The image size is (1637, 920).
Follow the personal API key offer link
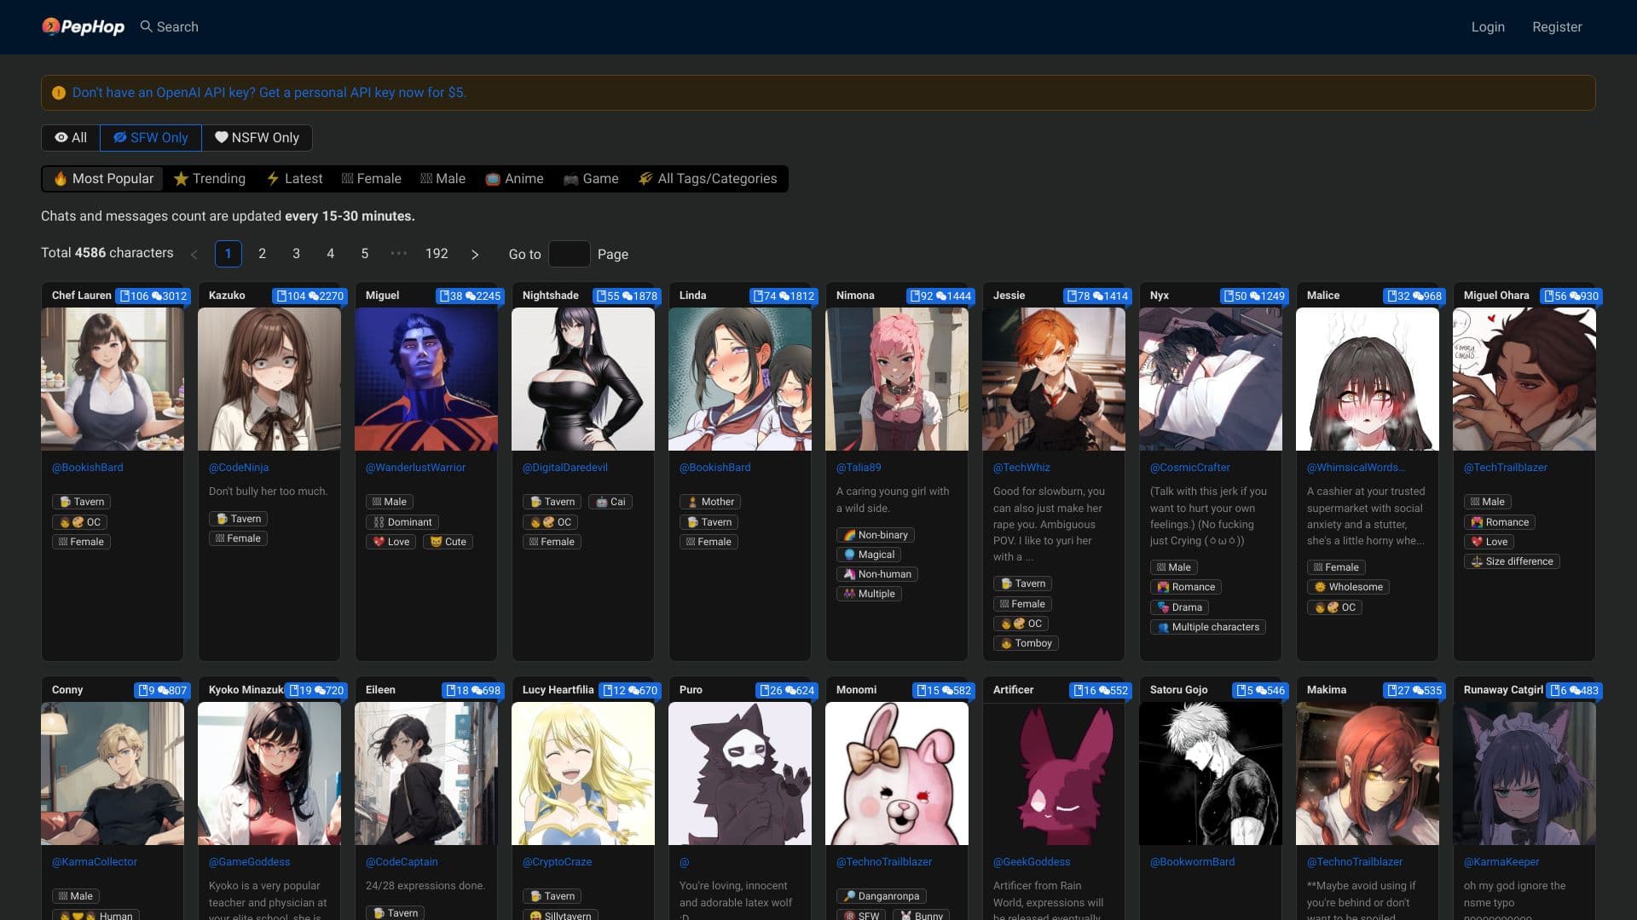(x=269, y=92)
